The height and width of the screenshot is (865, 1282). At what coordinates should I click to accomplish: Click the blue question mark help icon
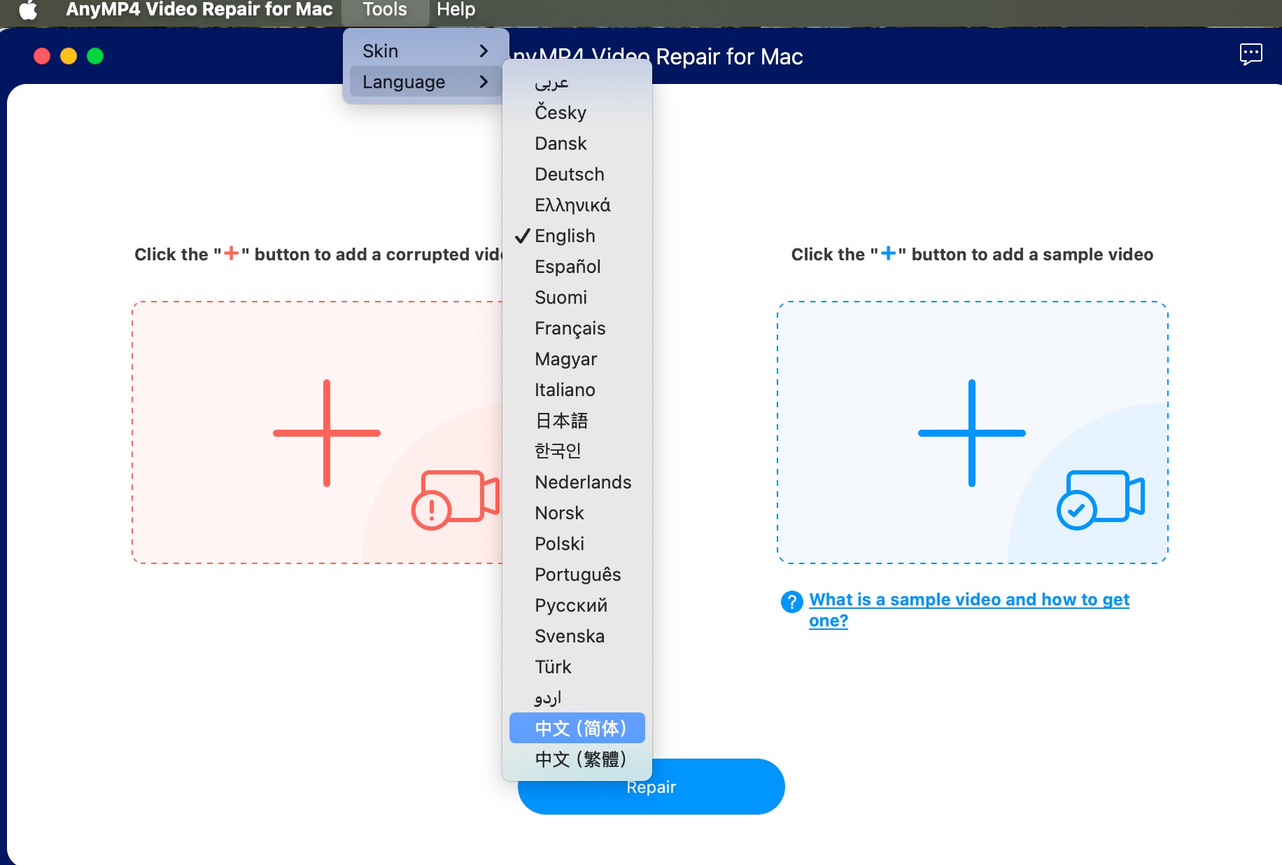coord(791,601)
